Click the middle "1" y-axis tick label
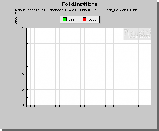Viewport: 159px width, 131px height. 23,44
